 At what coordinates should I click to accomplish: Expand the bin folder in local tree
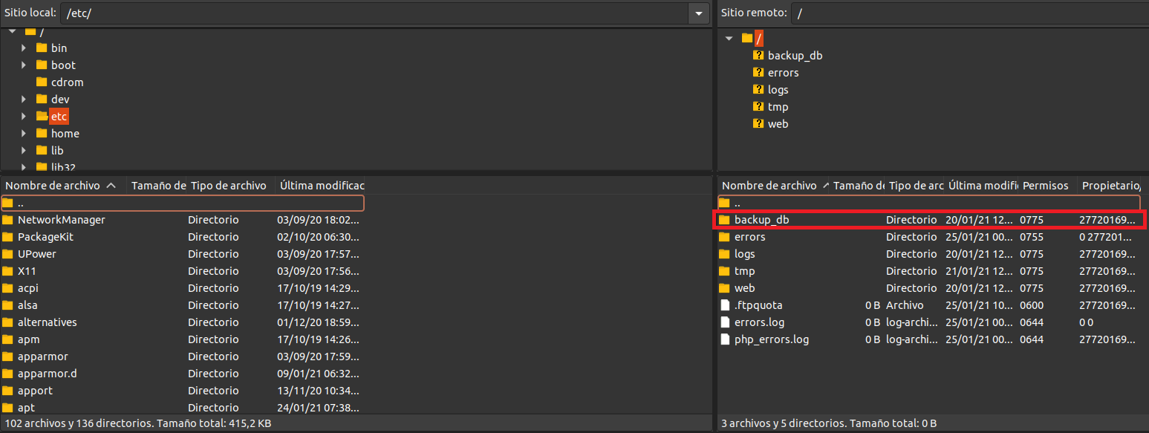(25, 48)
